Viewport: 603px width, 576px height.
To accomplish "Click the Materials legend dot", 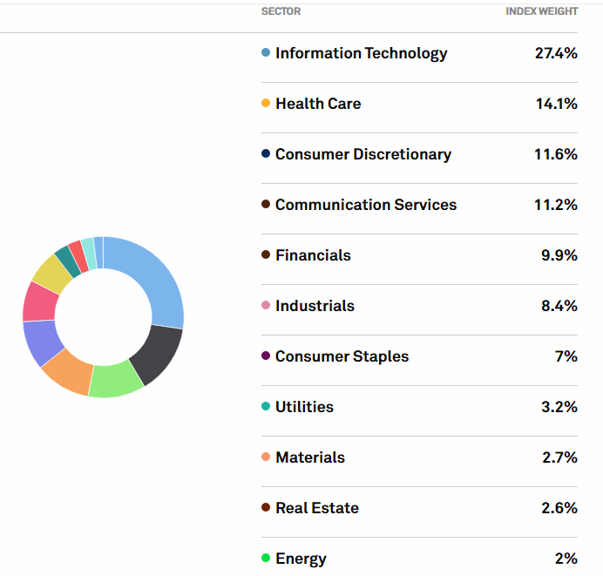I will (266, 457).
